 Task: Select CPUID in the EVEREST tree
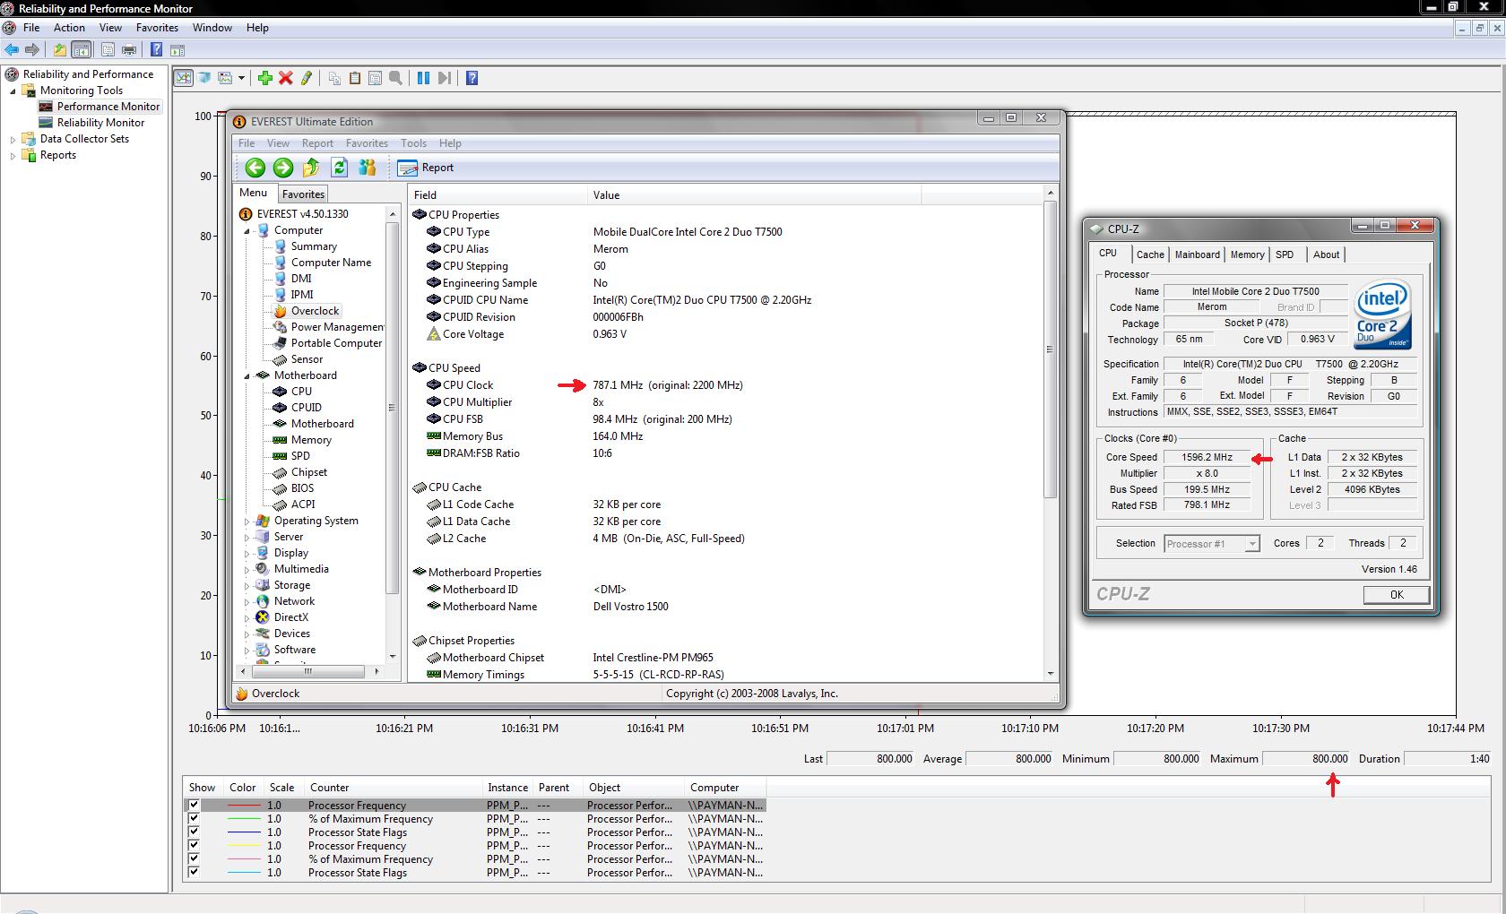[x=306, y=408]
